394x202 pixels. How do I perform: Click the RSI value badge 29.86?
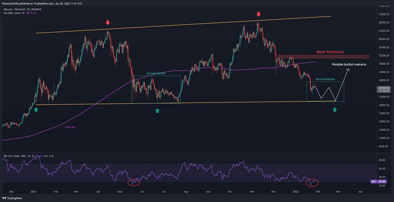click(x=381, y=181)
